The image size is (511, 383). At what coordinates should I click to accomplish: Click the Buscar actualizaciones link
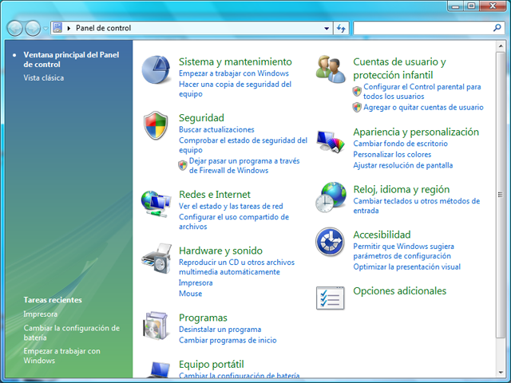[x=216, y=129]
